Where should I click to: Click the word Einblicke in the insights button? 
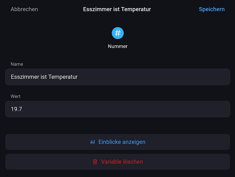(x=109, y=142)
